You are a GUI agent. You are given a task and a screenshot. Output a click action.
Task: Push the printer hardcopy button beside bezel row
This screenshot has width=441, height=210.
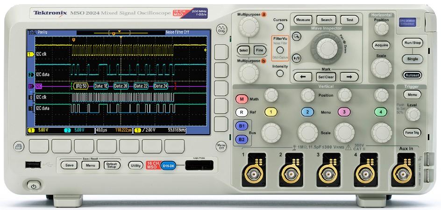coord(19,147)
